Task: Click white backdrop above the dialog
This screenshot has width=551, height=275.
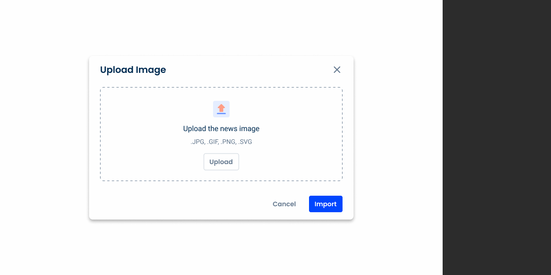Action: pos(220,27)
